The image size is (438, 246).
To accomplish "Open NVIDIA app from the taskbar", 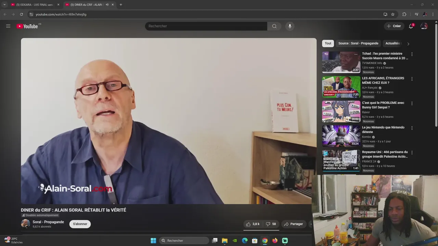I will pyautogui.click(x=235, y=241).
